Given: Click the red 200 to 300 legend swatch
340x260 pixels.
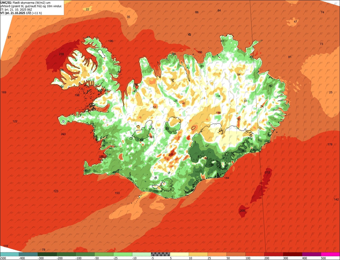Looking at the screenshot, I should 274,254.
